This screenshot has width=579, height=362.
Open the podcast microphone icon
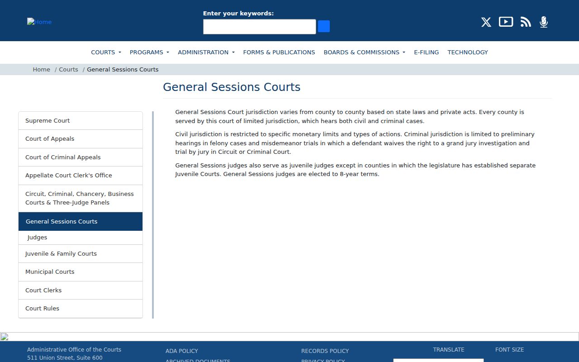pos(544,22)
